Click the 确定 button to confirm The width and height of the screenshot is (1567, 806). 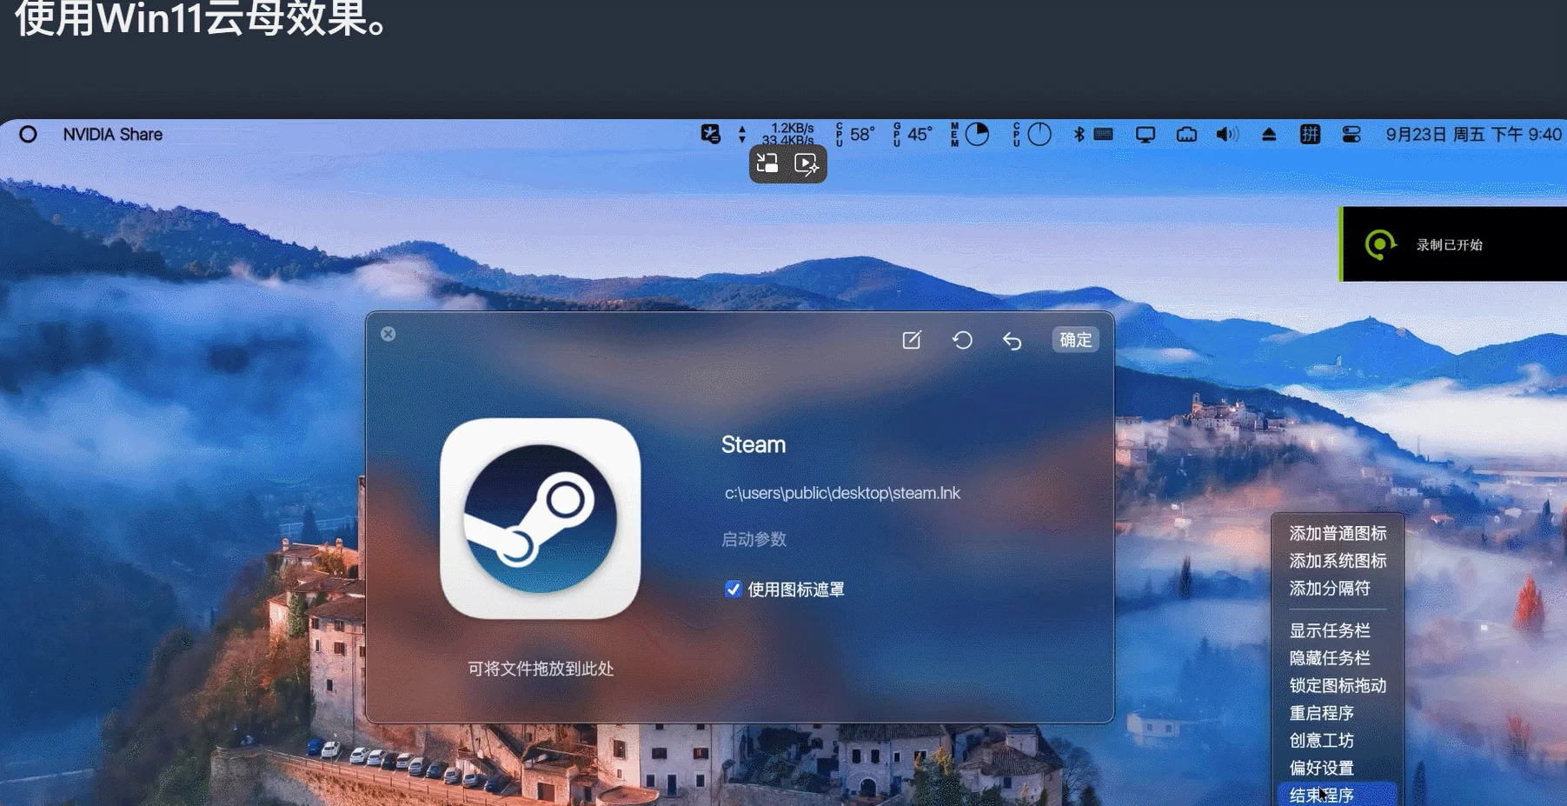coord(1075,340)
